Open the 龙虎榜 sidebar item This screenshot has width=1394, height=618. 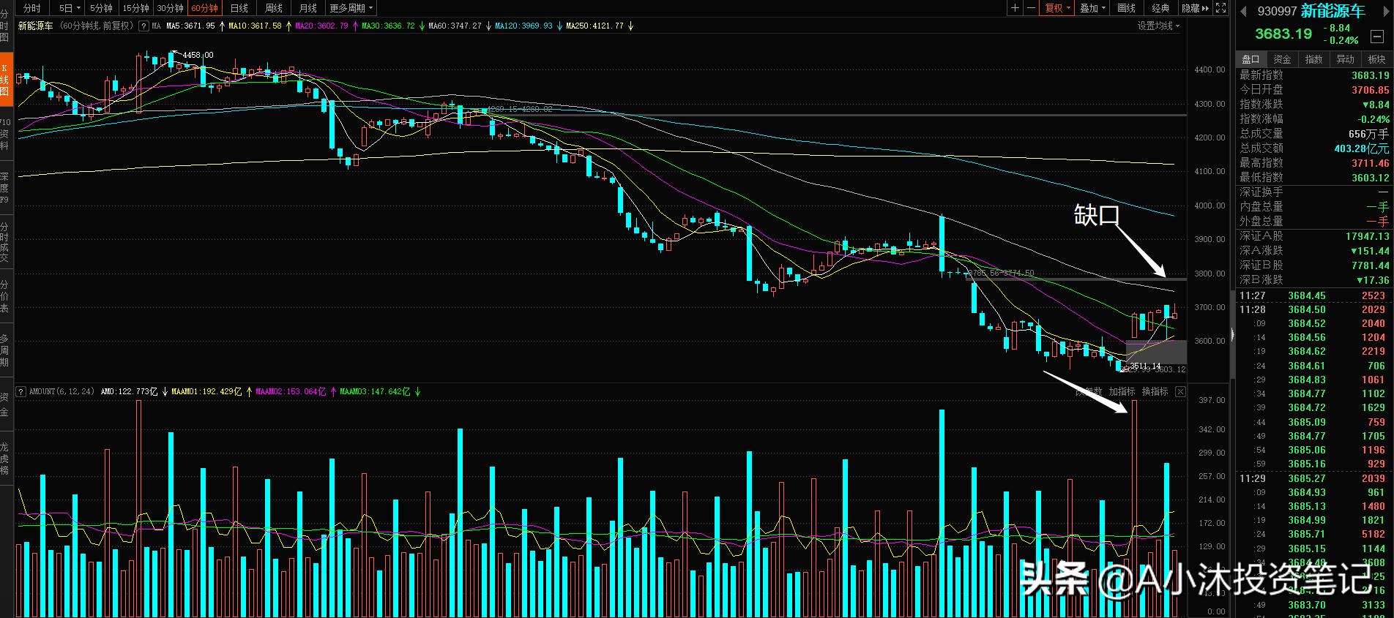[x=6, y=458]
